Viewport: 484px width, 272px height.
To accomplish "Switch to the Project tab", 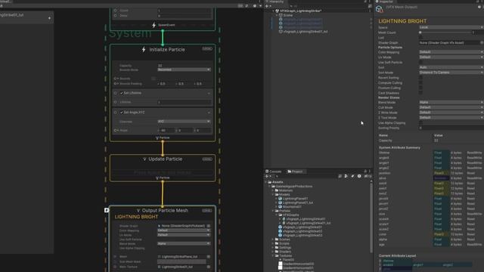I will coord(295,172).
